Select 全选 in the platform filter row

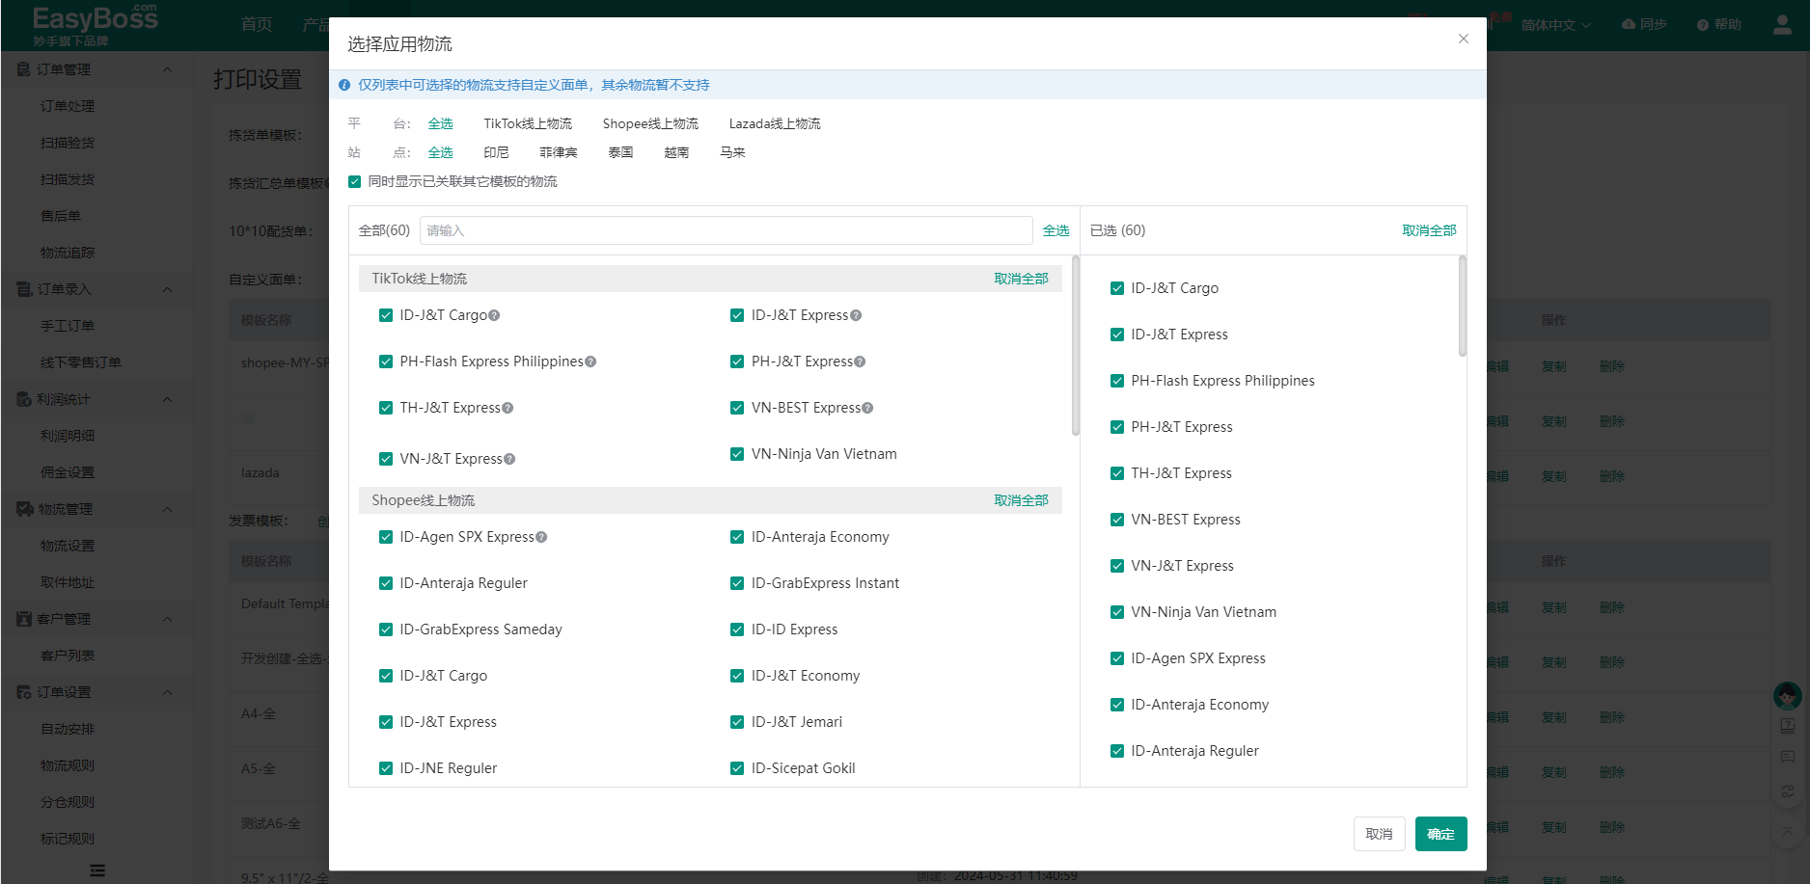tap(440, 123)
